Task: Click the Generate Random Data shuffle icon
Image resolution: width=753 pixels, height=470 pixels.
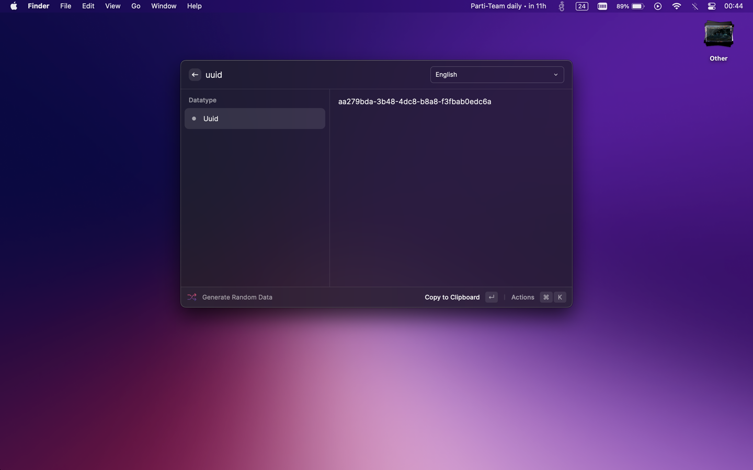Action: (192, 297)
